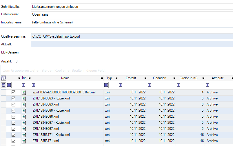Open filter operator dropdown for Geändert column
This screenshot has height=146, width=233.
150,85
